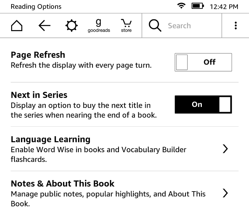Image resolution: width=249 pixels, height=212 pixels.
Task: Turn on the Page Refresh toggle
Action: click(203, 62)
